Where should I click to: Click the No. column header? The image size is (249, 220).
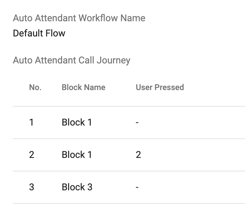pyautogui.click(x=35, y=87)
